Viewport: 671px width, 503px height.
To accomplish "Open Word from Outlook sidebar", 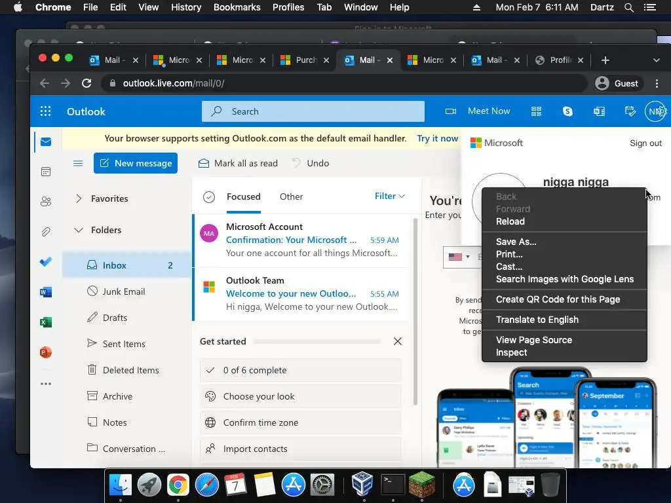I will (46, 291).
